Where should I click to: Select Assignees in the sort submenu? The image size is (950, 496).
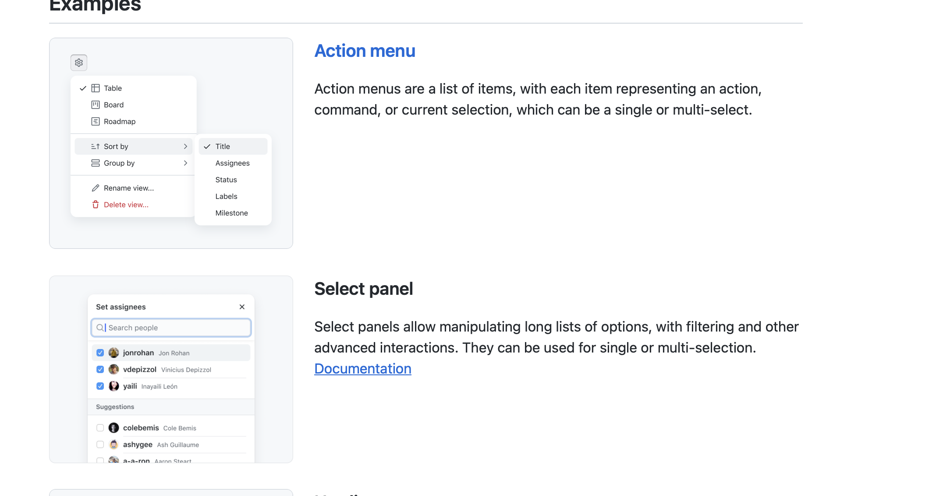pos(232,163)
